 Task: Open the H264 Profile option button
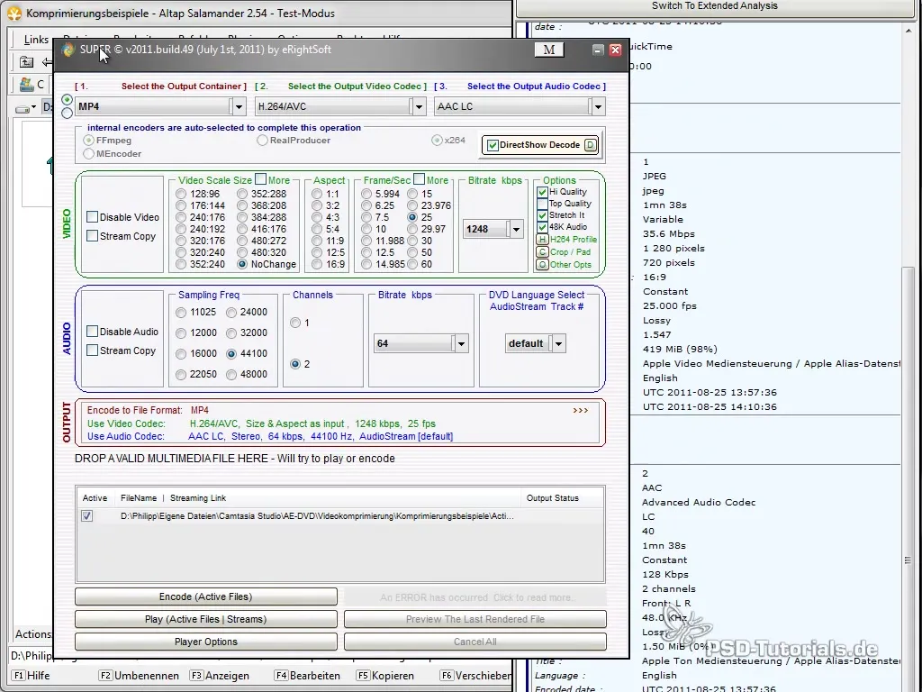point(542,240)
